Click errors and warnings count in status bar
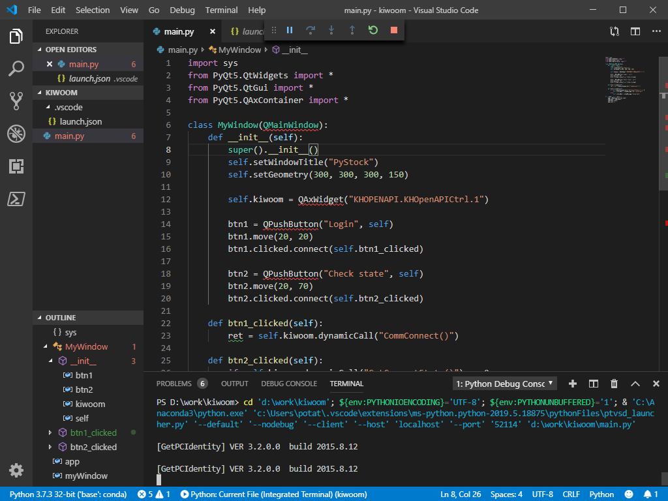The image size is (668, 501). (153, 494)
